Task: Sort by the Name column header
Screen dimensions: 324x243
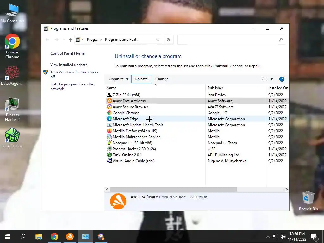Action: coord(155,88)
